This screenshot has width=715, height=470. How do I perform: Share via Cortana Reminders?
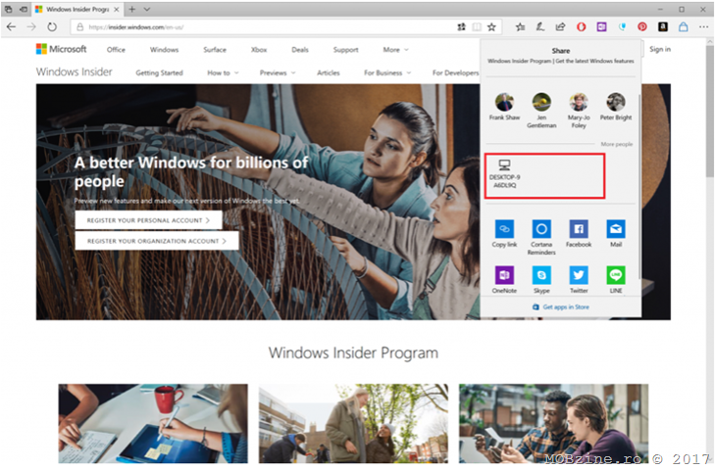tap(541, 237)
